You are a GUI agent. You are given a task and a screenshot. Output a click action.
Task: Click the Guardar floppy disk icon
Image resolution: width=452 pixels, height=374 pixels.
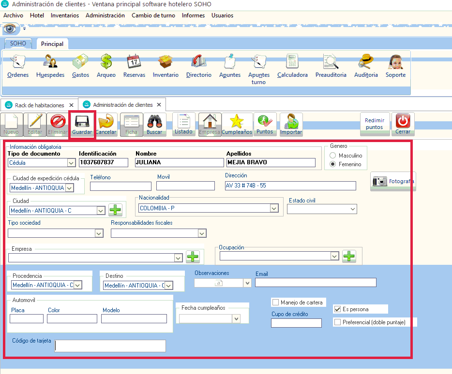click(82, 124)
